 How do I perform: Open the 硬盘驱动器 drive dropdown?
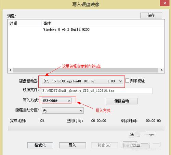click(x=82, y=81)
